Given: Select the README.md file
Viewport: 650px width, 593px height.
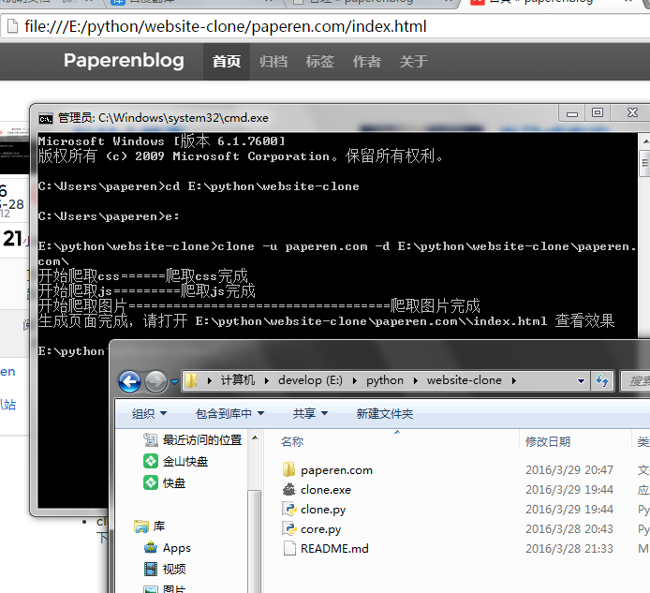Looking at the screenshot, I should click(x=334, y=549).
